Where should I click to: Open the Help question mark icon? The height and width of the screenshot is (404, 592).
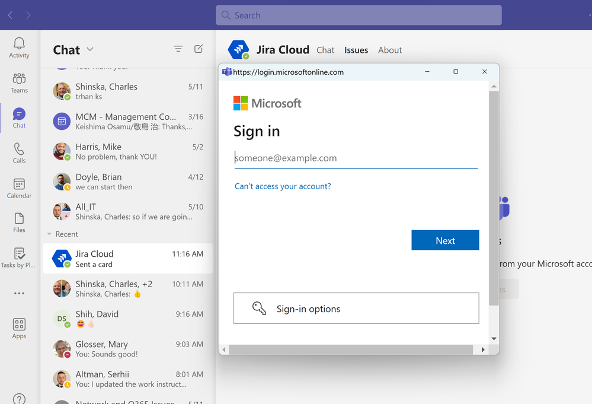click(x=19, y=398)
